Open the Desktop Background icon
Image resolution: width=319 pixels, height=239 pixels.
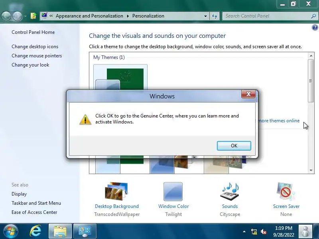116,191
